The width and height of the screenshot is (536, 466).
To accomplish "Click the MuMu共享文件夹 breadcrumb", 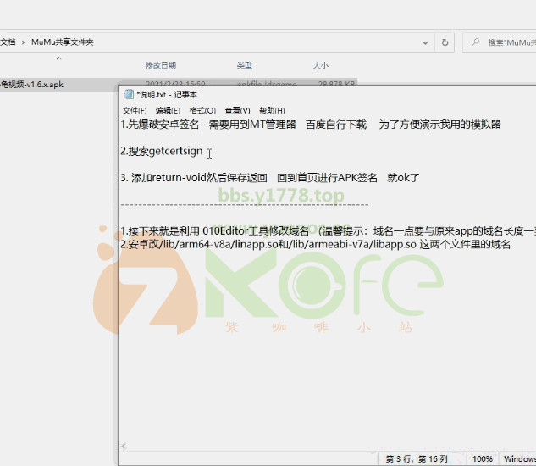I will point(63,42).
